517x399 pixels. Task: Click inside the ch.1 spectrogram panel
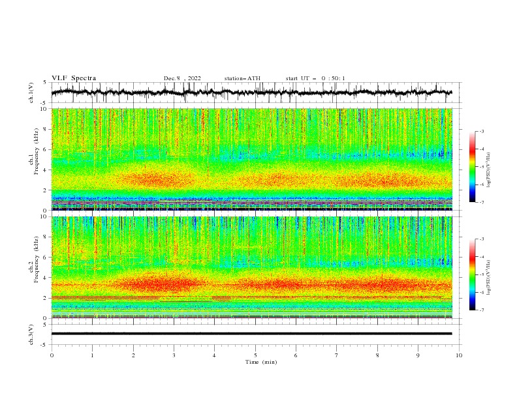[x=252, y=159]
